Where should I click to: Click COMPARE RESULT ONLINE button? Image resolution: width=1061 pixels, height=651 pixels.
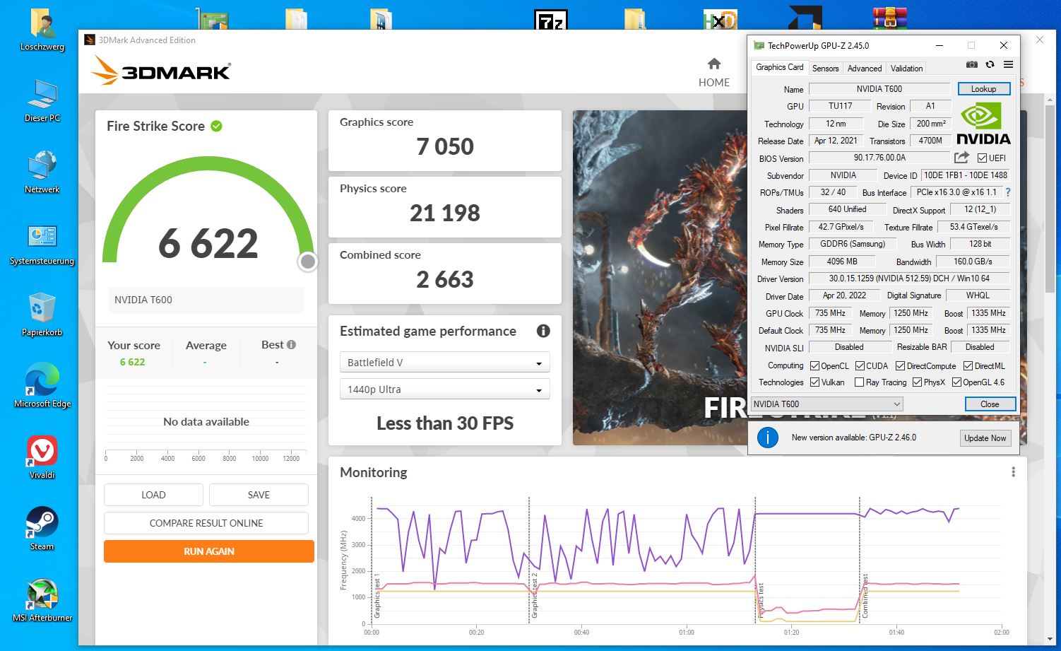pyautogui.click(x=206, y=523)
